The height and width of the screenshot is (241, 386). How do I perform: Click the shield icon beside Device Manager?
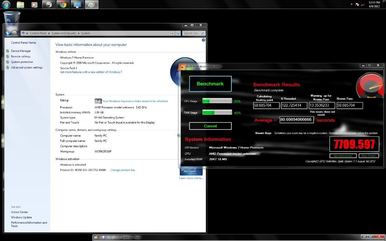point(8,51)
